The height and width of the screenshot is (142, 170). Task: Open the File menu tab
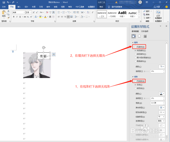tap(4, 7)
